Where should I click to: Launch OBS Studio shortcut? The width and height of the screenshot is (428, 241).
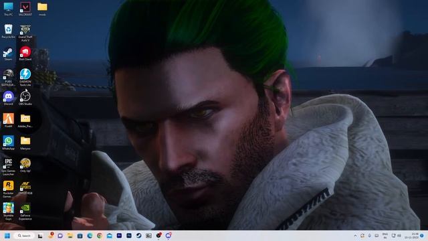[25, 98]
